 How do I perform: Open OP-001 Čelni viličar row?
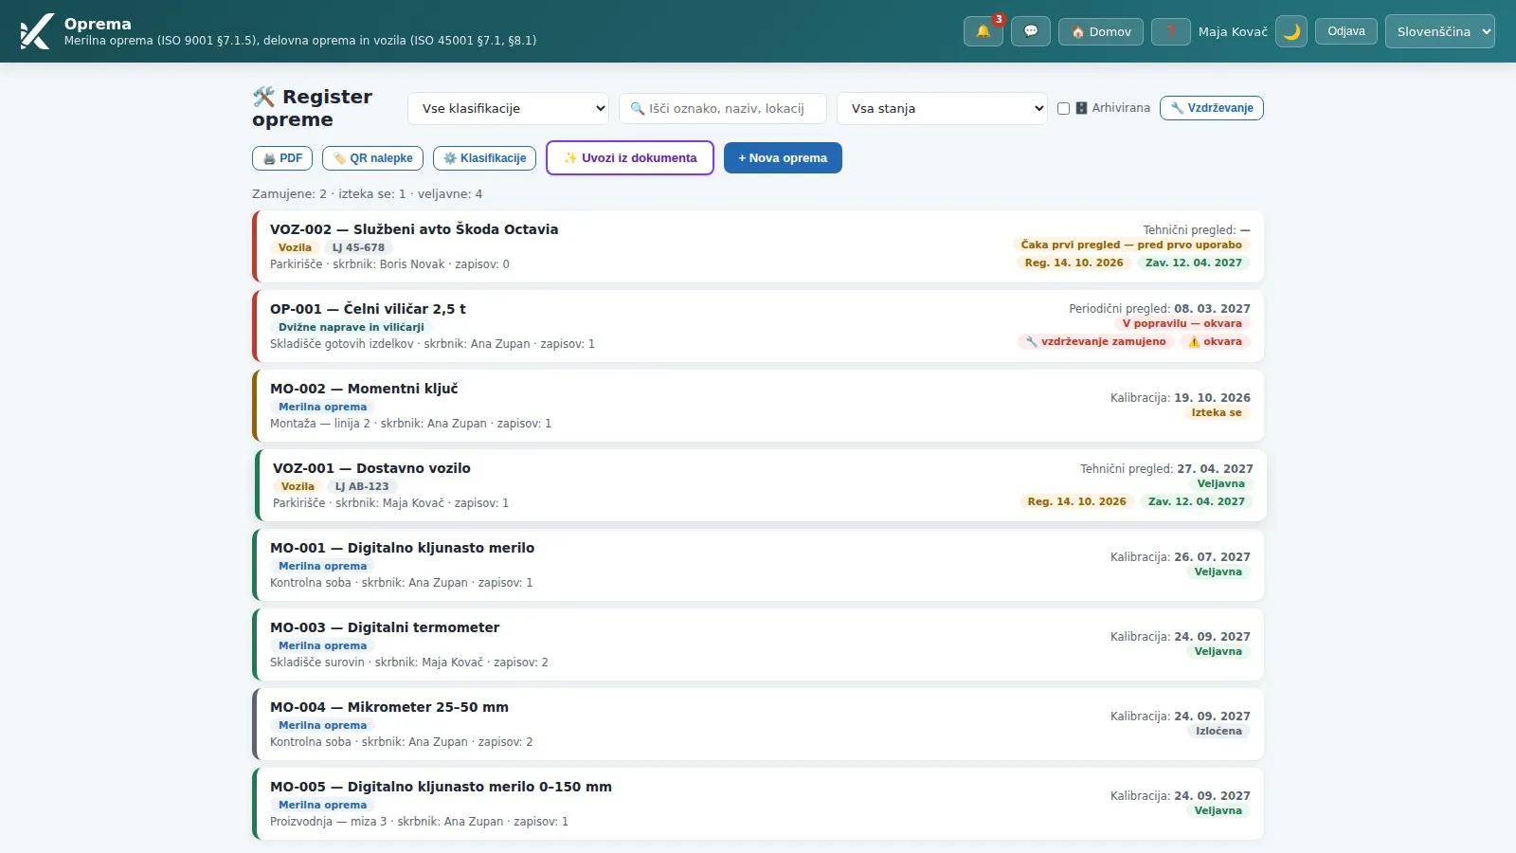[758, 326]
